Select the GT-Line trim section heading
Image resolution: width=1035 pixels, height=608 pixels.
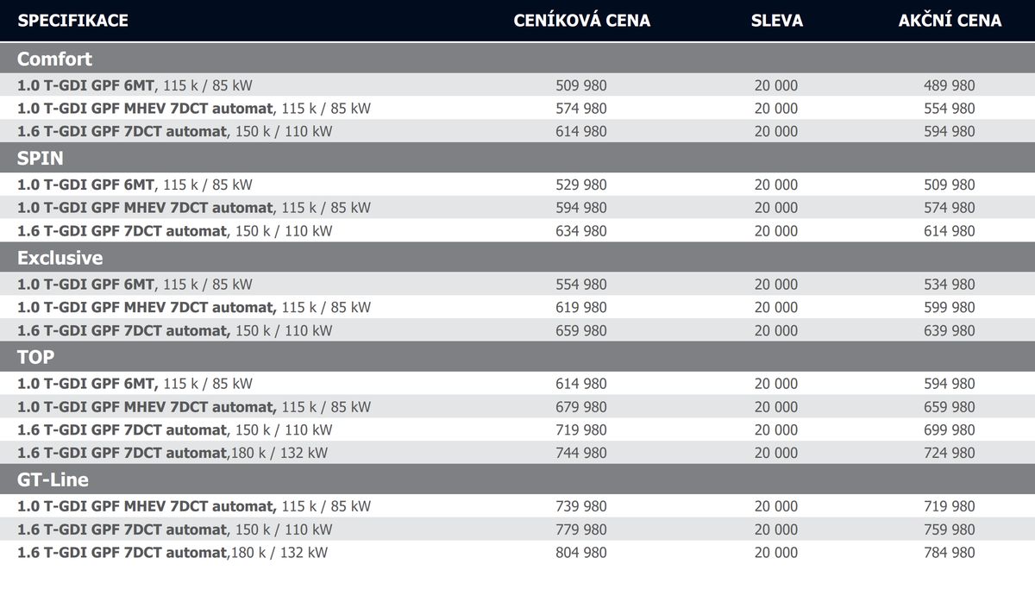click(53, 480)
